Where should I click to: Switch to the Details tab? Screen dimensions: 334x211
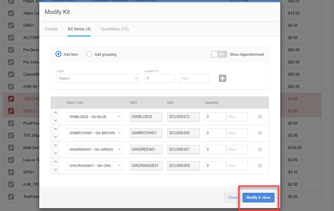(x=51, y=29)
